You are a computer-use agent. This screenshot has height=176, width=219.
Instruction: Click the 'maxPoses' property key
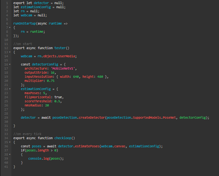click(32, 93)
